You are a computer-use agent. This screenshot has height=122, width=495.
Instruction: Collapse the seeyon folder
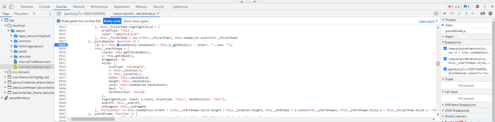9,31
